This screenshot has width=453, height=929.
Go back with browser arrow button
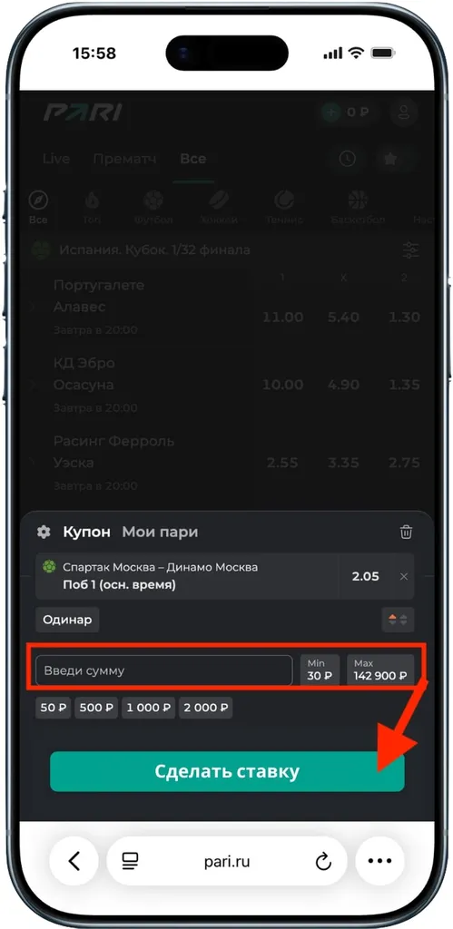point(74,861)
